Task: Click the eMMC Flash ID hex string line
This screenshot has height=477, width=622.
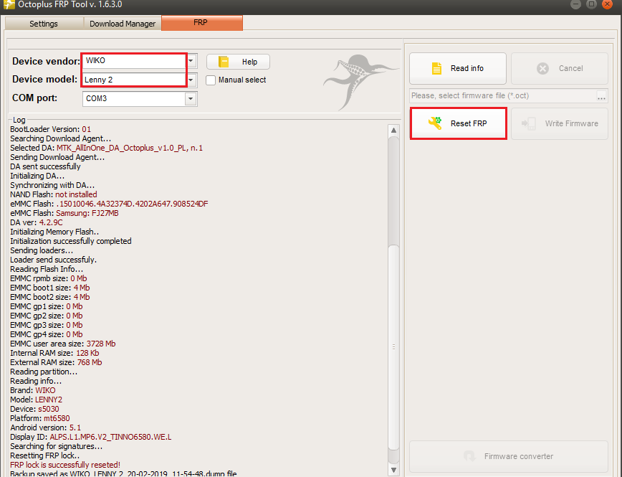Action: (x=109, y=204)
